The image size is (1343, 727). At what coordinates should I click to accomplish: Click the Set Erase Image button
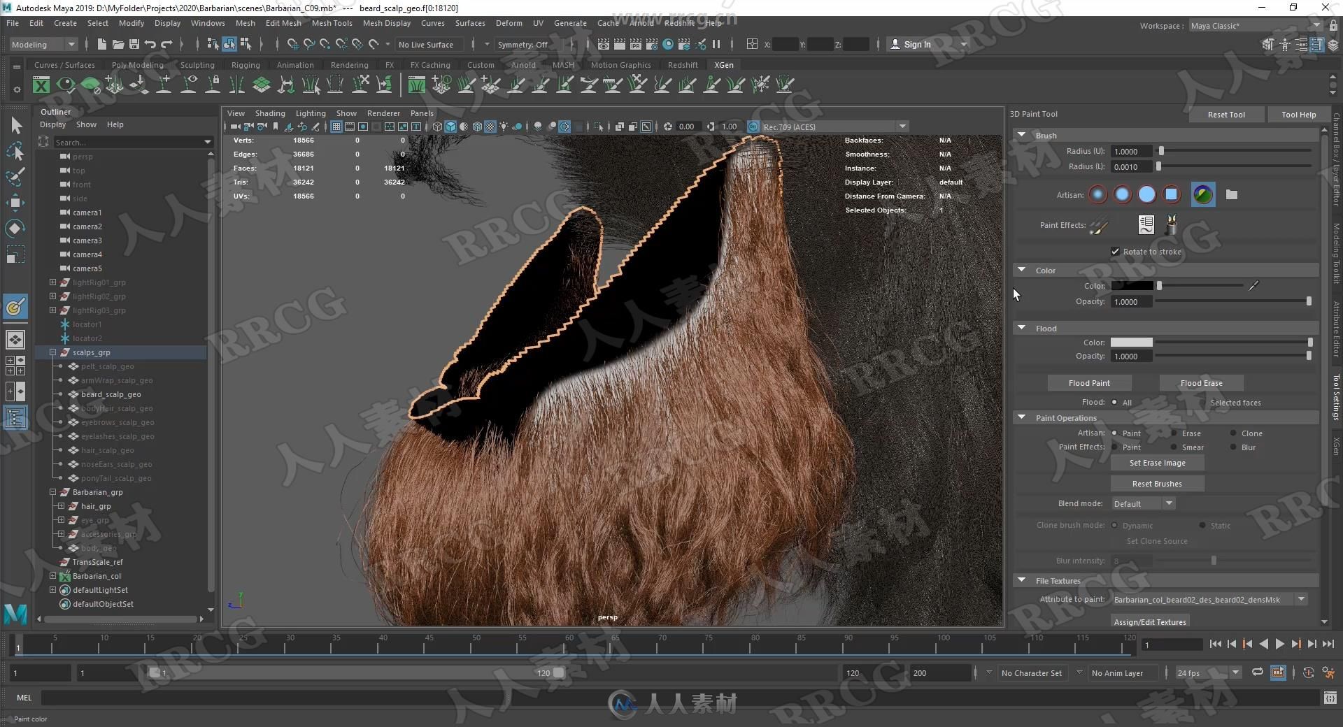click(x=1157, y=463)
